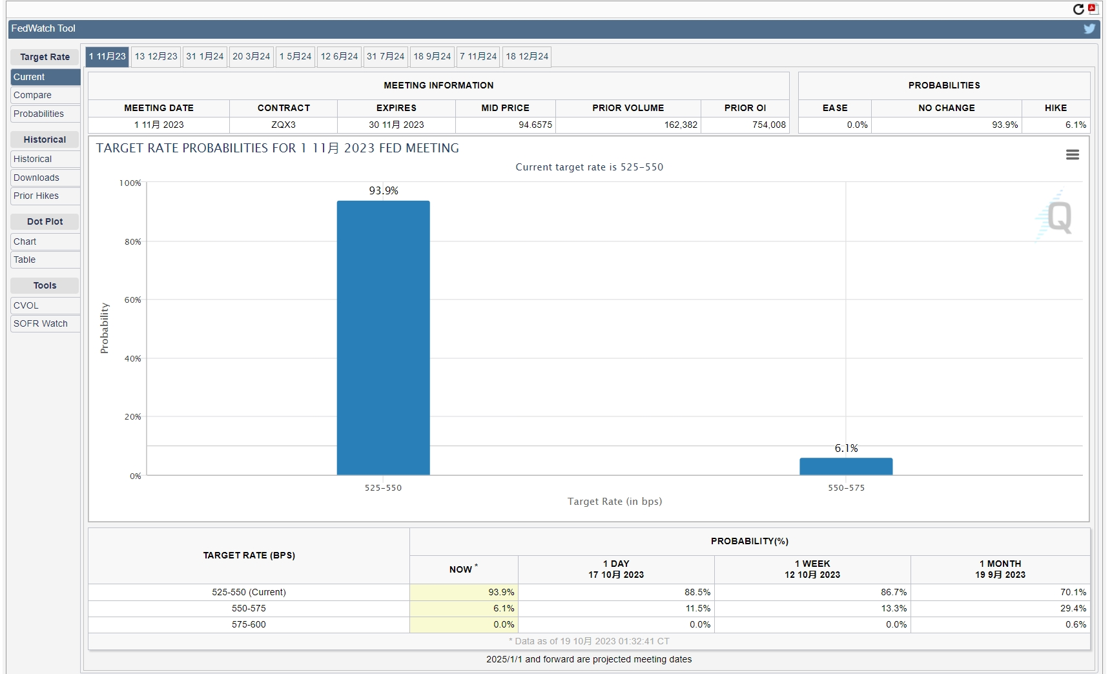Select the 31 1月24 meeting tab

click(x=205, y=56)
